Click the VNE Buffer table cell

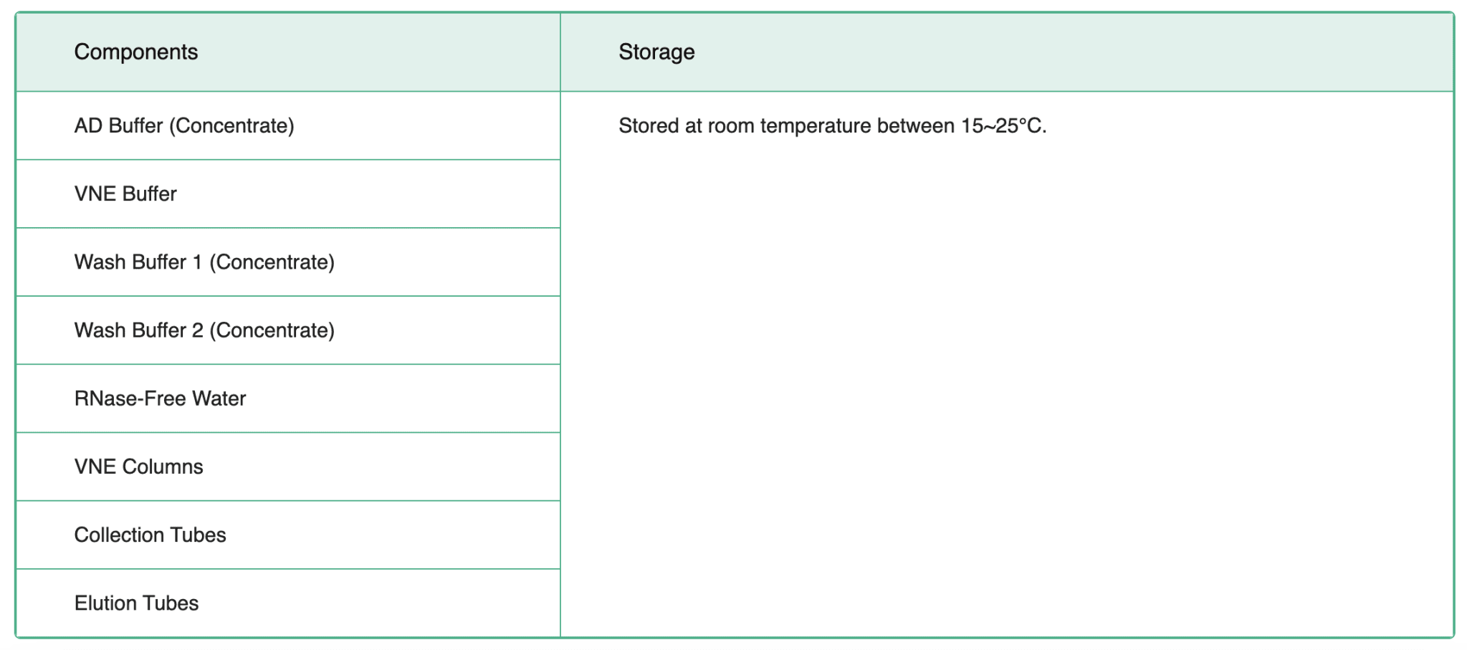point(125,194)
